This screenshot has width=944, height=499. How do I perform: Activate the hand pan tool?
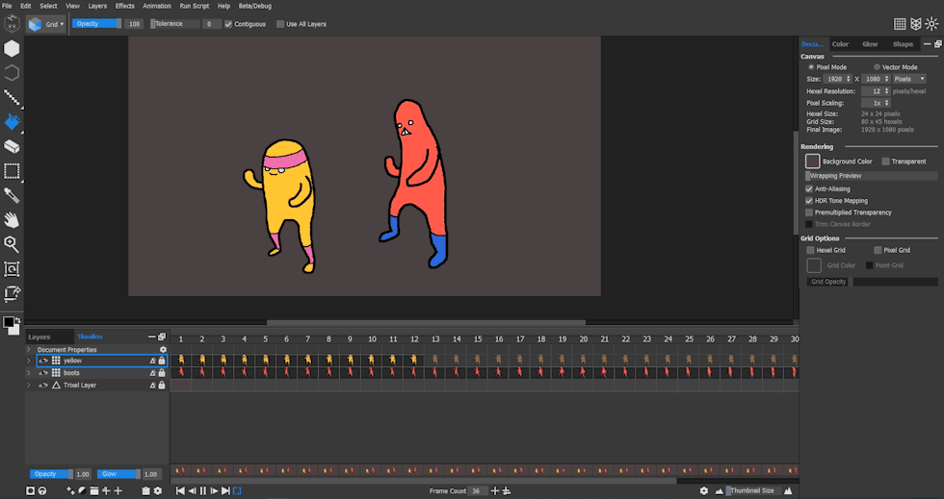click(x=13, y=220)
